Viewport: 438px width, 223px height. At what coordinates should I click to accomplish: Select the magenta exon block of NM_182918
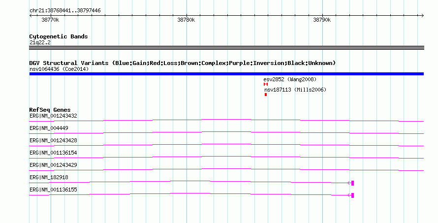(352, 183)
